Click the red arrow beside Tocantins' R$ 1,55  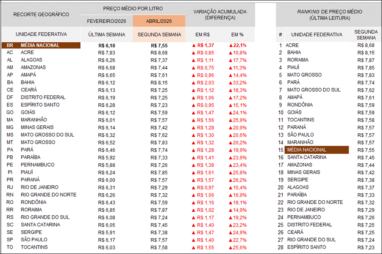[194, 247]
